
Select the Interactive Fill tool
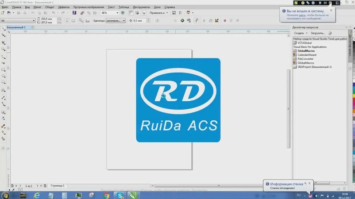pos(3,133)
